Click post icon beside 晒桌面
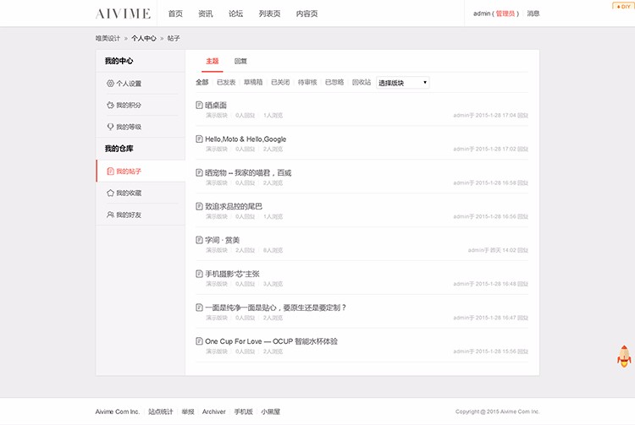The height and width of the screenshot is (425, 635). point(199,105)
